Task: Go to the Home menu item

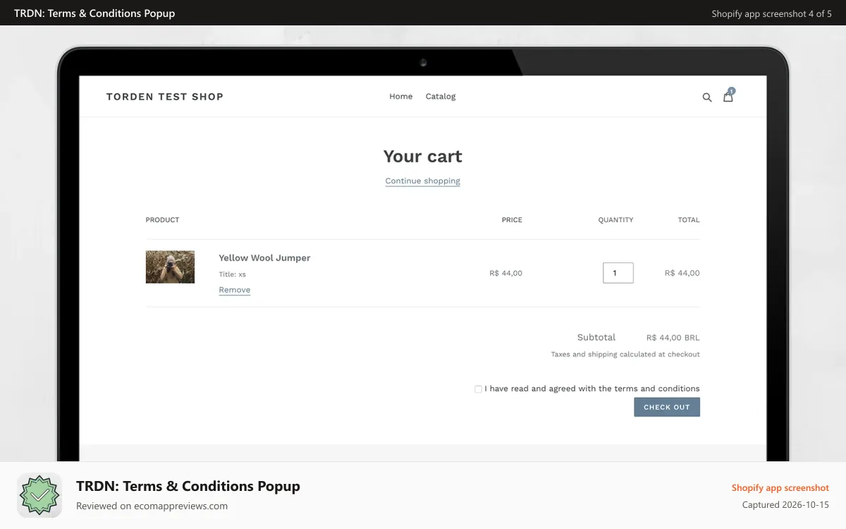Action: coord(400,97)
